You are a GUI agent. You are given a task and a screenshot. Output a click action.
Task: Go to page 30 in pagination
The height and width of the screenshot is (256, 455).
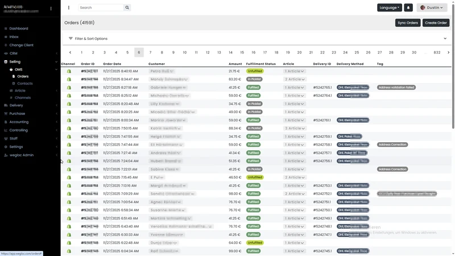pos(414,52)
